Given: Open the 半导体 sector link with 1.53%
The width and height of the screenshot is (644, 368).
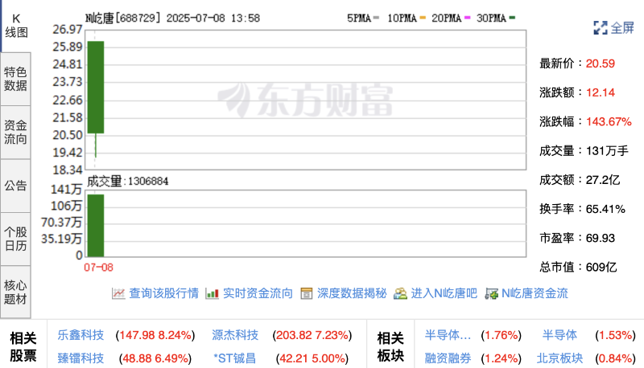Looking at the screenshot, I should tap(559, 335).
